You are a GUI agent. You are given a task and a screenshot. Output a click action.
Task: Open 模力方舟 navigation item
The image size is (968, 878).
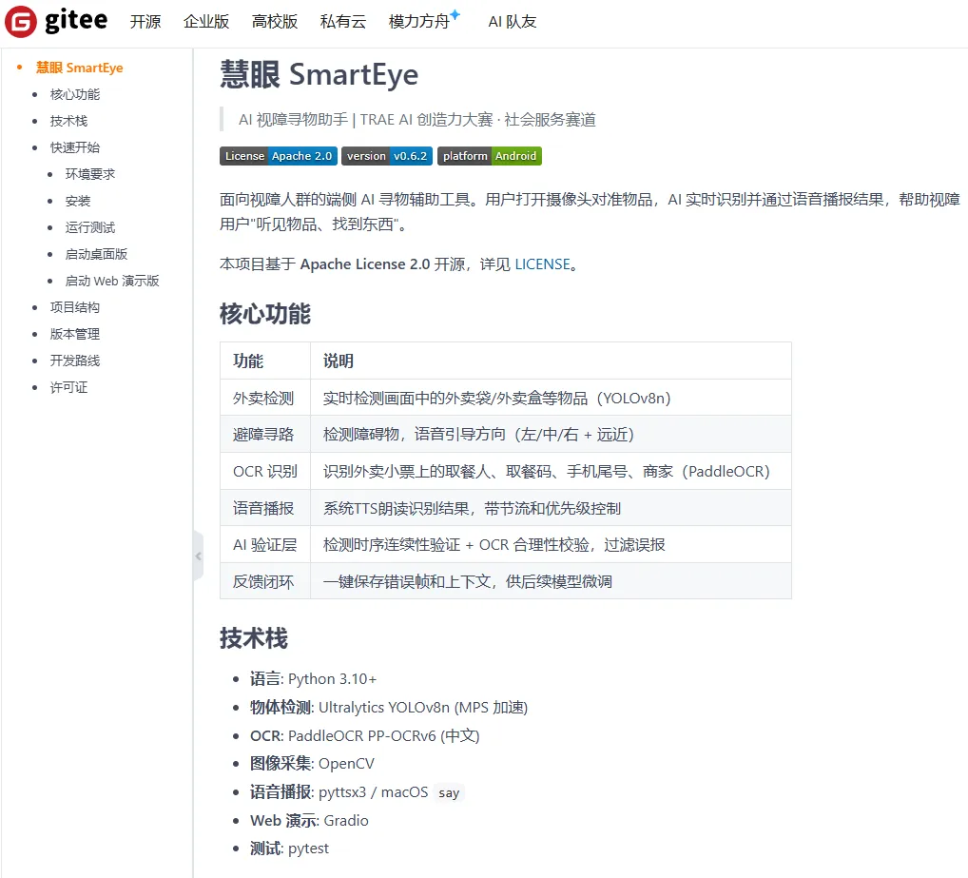pos(419,22)
